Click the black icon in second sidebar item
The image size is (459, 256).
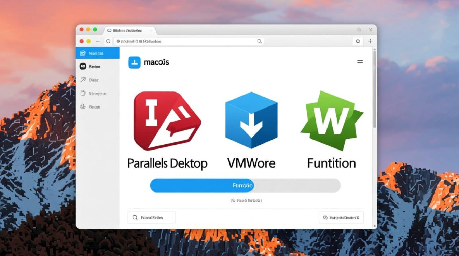83,67
